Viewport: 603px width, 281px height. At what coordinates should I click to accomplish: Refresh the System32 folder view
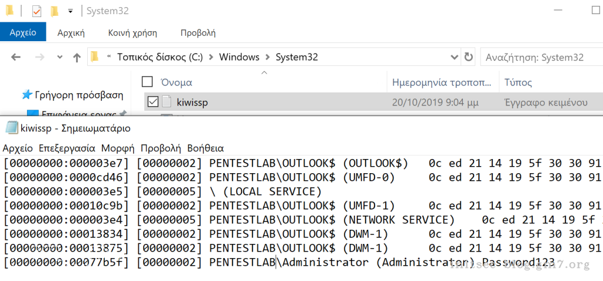coord(468,57)
